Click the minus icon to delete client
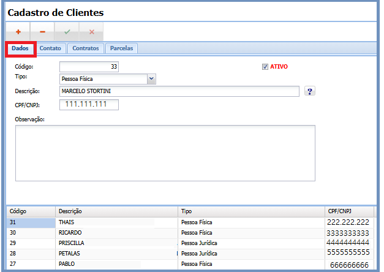 point(42,31)
